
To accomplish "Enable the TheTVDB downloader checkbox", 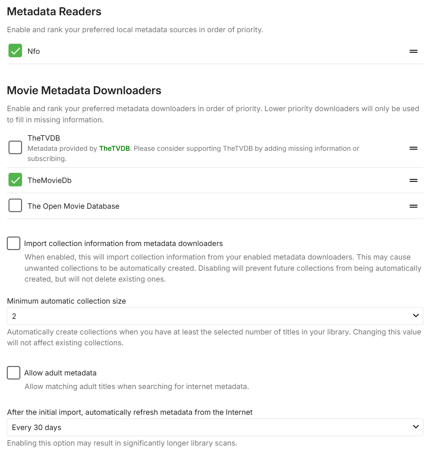I will coord(15,148).
